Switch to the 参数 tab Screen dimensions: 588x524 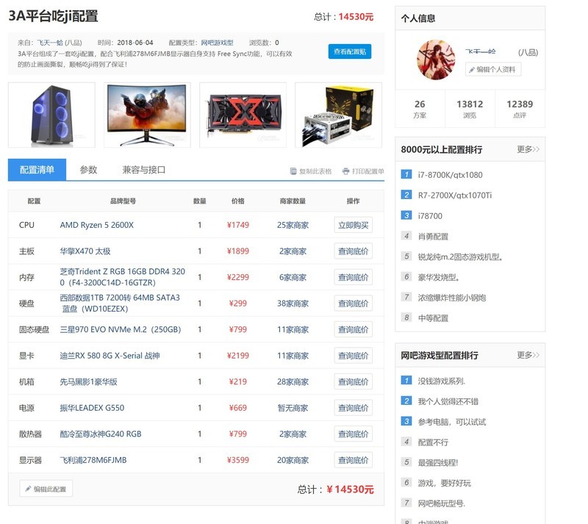[88, 170]
